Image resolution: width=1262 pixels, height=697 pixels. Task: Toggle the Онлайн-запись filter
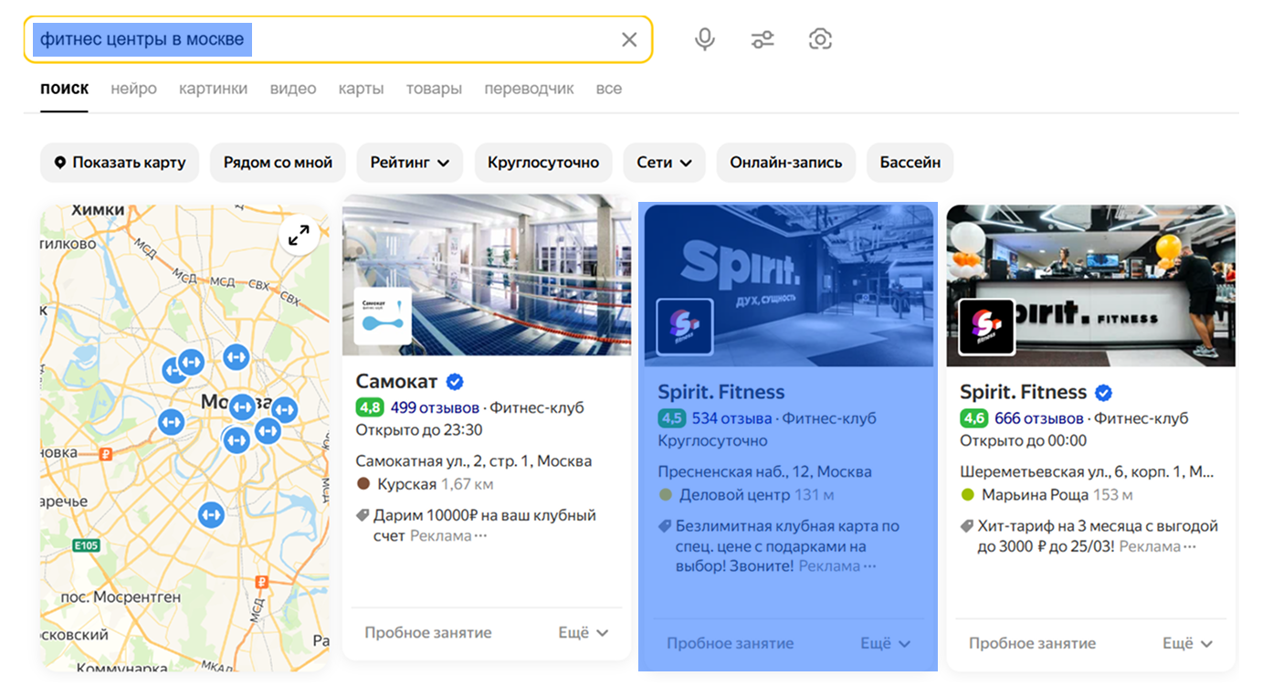click(x=785, y=163)
